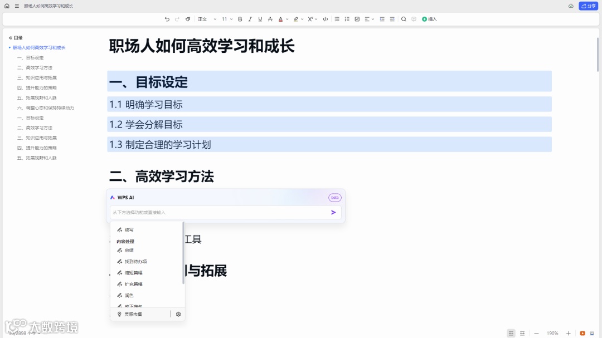Viewport: 602px width, 338px height.
Task: Expand the superscript options arrow
Action: [316, 19]
